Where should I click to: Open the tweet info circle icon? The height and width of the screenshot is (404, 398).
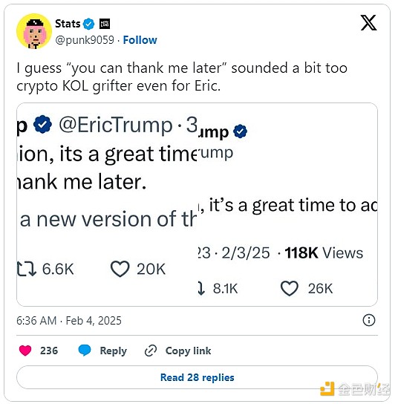point(369,320)
